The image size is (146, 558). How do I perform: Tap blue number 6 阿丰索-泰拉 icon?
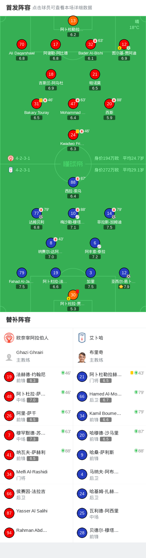[95, 243]
